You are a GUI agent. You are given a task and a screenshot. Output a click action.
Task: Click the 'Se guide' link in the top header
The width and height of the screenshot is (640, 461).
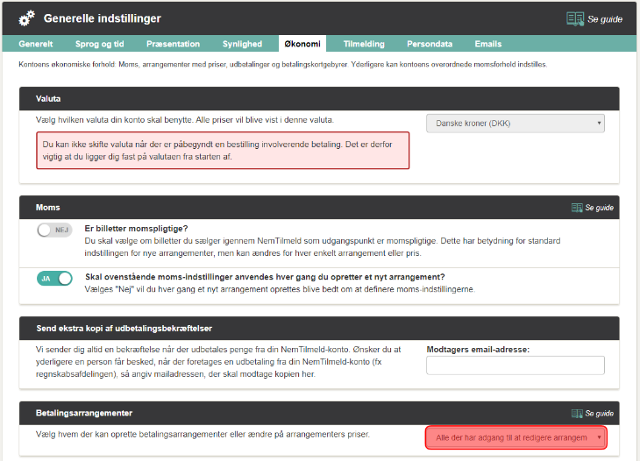tap(604, 19)
